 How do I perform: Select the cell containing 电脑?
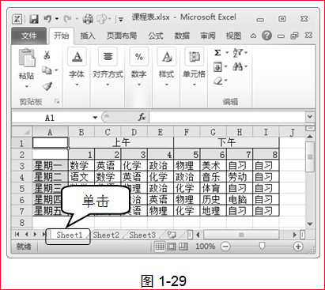(240, 199)
